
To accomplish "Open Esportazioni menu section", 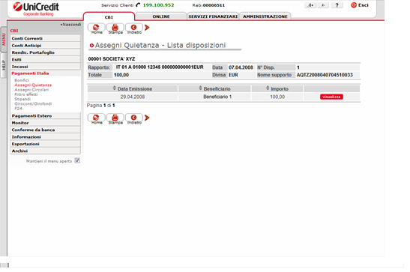I will pyautogui.click(x=46, y=144).
